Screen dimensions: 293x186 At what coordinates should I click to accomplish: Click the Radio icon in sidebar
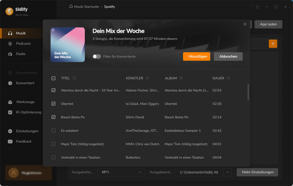(x=10, y=54)
